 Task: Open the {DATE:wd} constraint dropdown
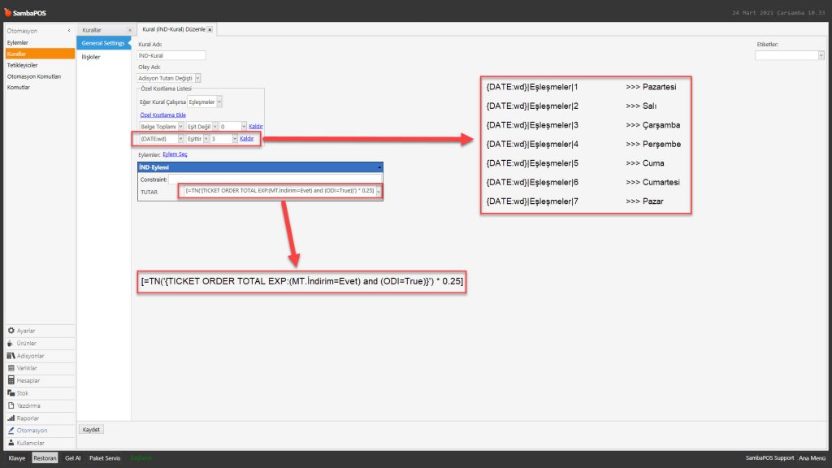180,139
